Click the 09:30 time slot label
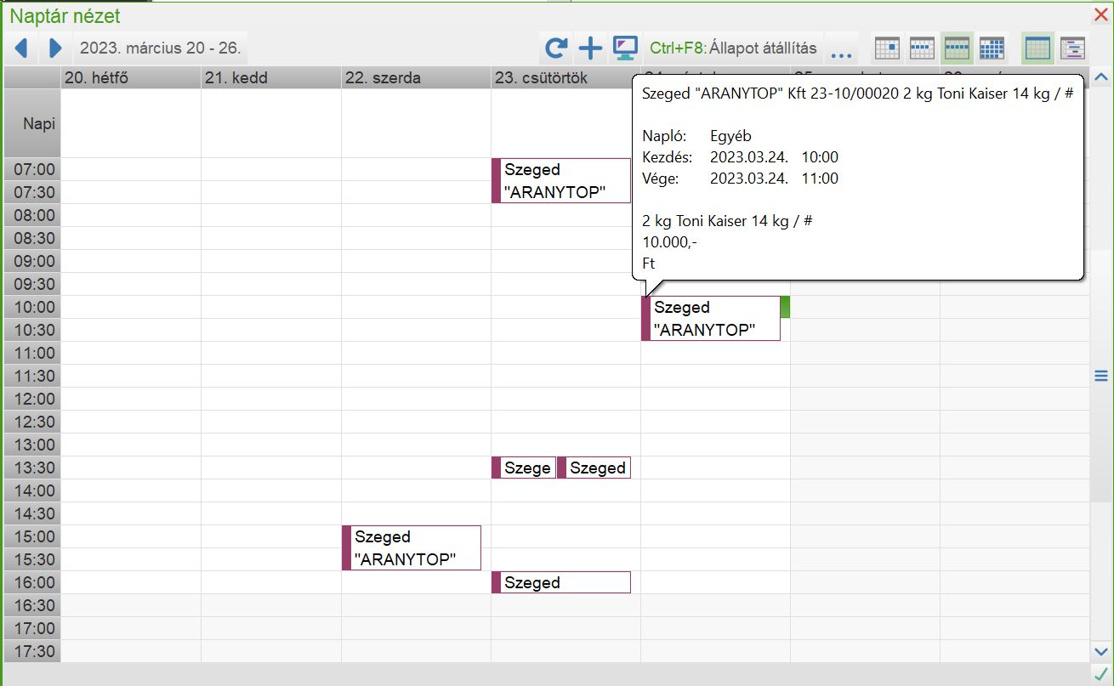The width and height of the screenshot is (1114, 686). pyautogui.click(x=32, y=284)
